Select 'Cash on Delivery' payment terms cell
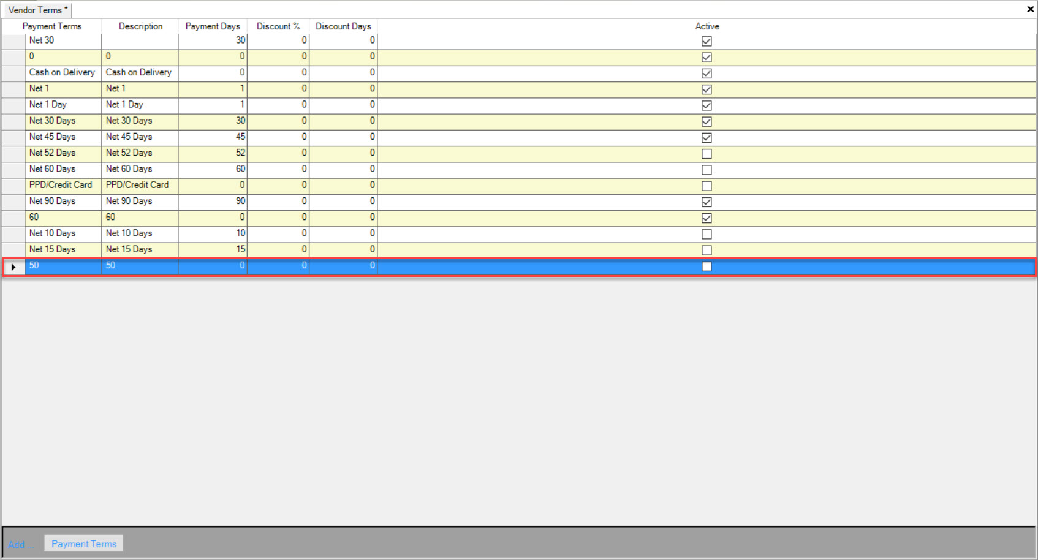 (x=63, y=73)
